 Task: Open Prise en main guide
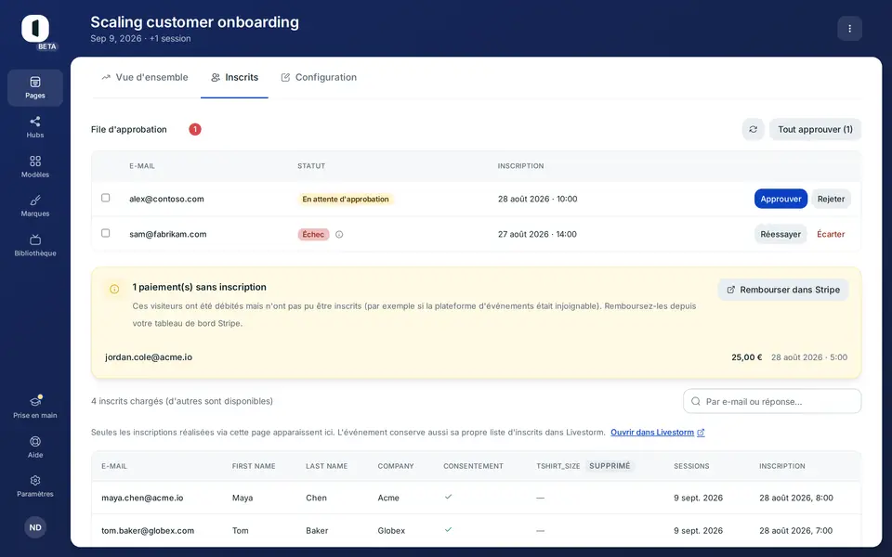click(35, 407)
